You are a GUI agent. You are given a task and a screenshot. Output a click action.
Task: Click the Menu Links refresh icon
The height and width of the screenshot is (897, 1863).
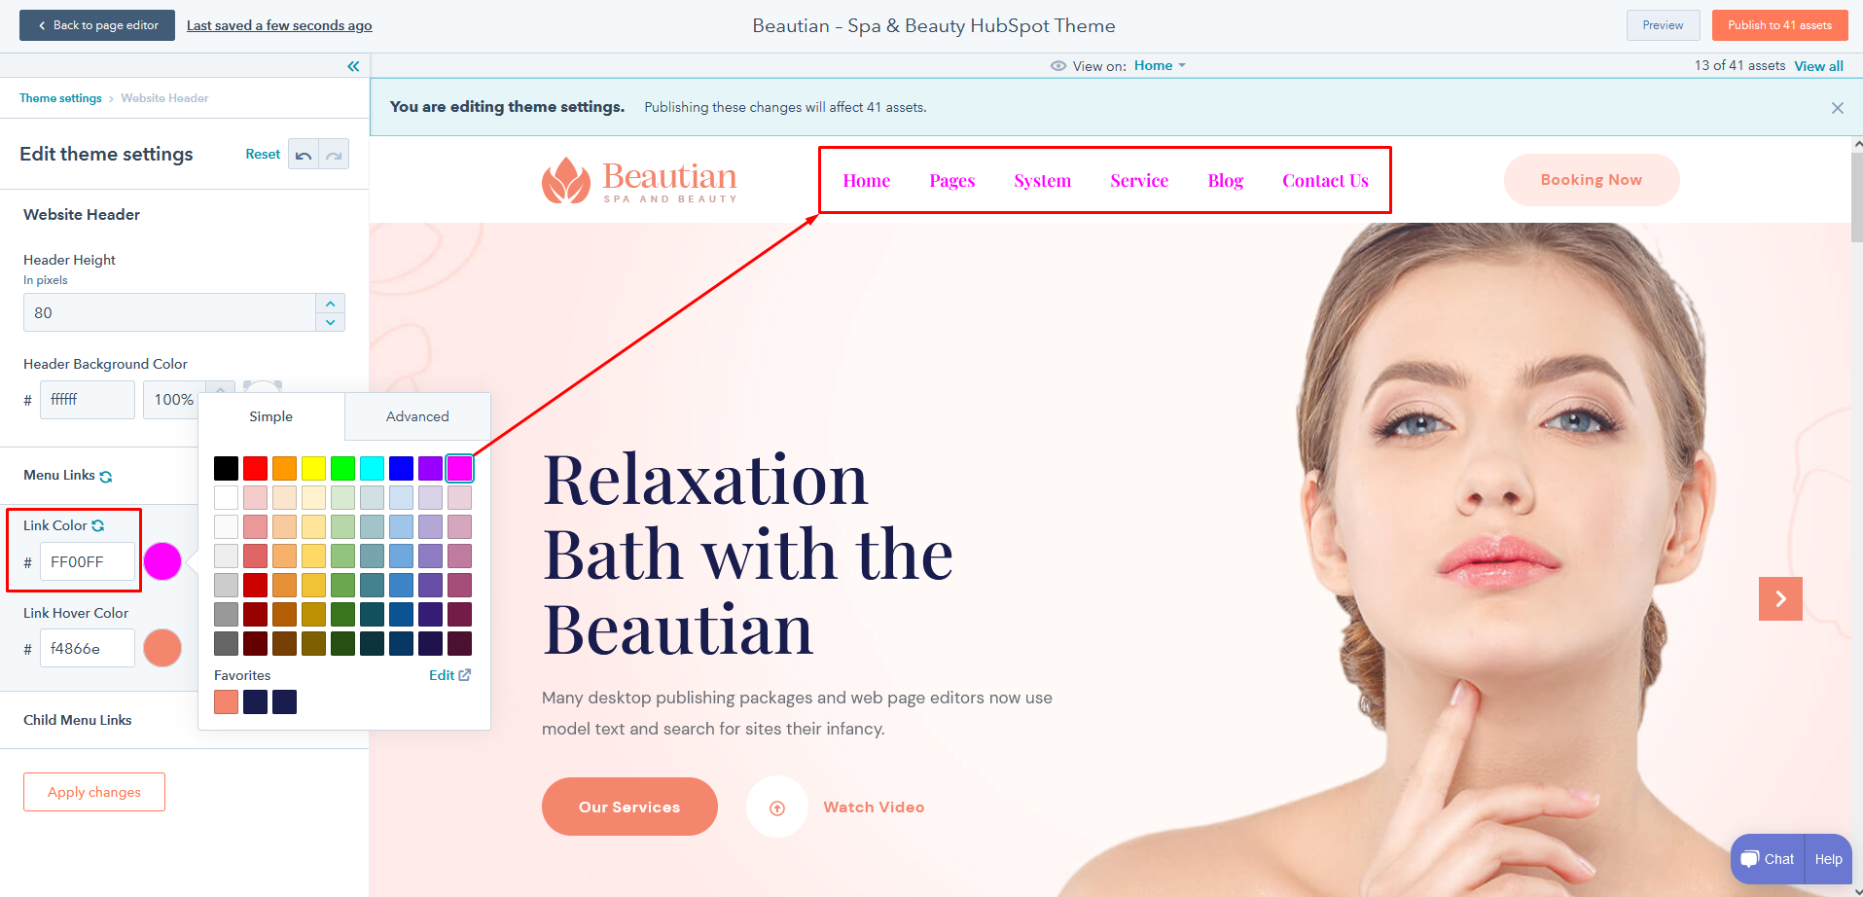[106, 477]
